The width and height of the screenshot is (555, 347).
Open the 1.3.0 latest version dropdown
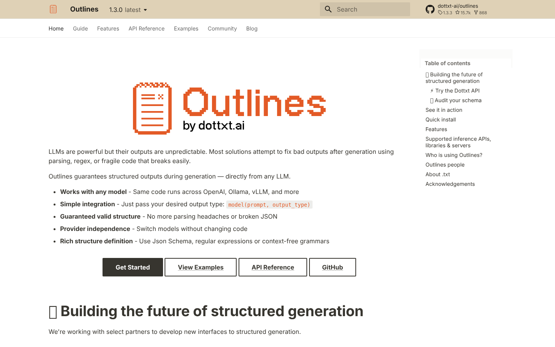(128, 10)
